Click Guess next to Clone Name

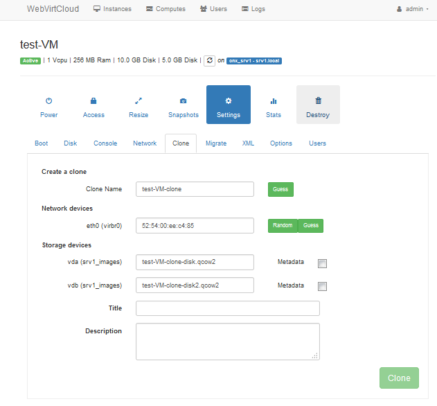(x=282, y=189)
